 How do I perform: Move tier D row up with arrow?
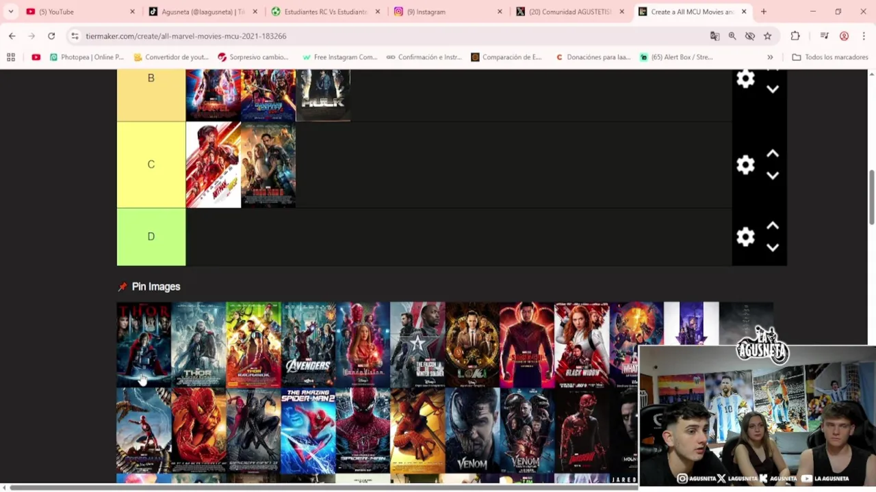coord(773,225)
